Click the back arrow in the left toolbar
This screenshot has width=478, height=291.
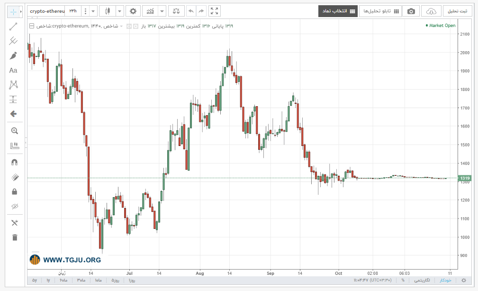coord(13,114)
